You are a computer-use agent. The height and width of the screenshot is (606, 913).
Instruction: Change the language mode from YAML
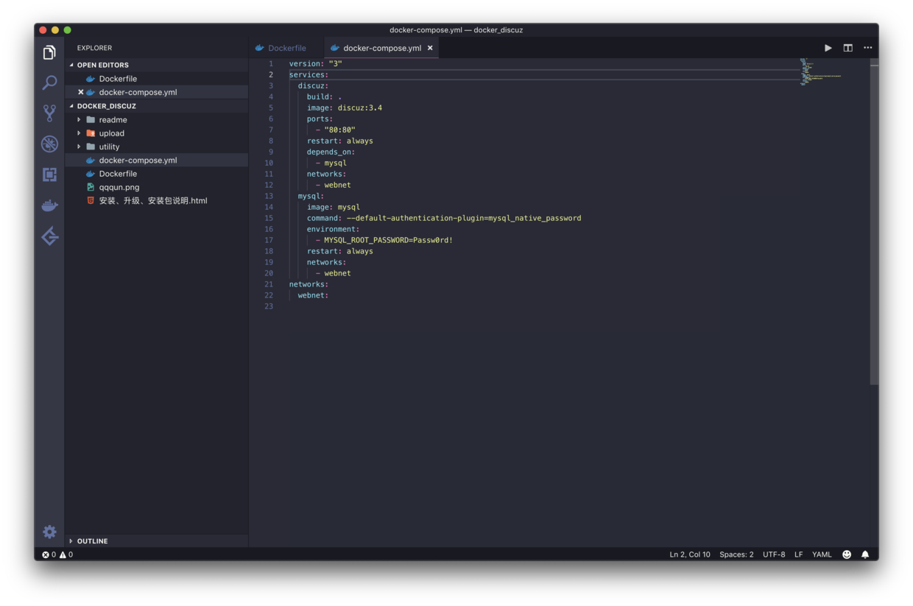coord(822,554)
